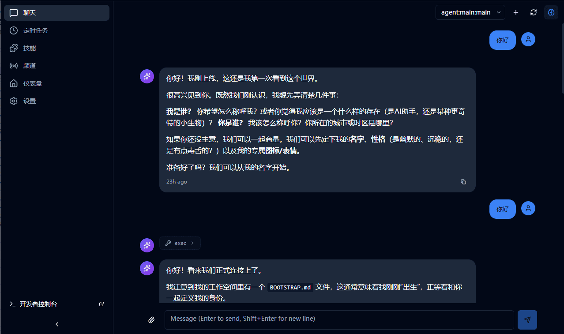
Task: Toggle the blue brain icon top-right
Action: pyautogui.click(x=551, y=12)
